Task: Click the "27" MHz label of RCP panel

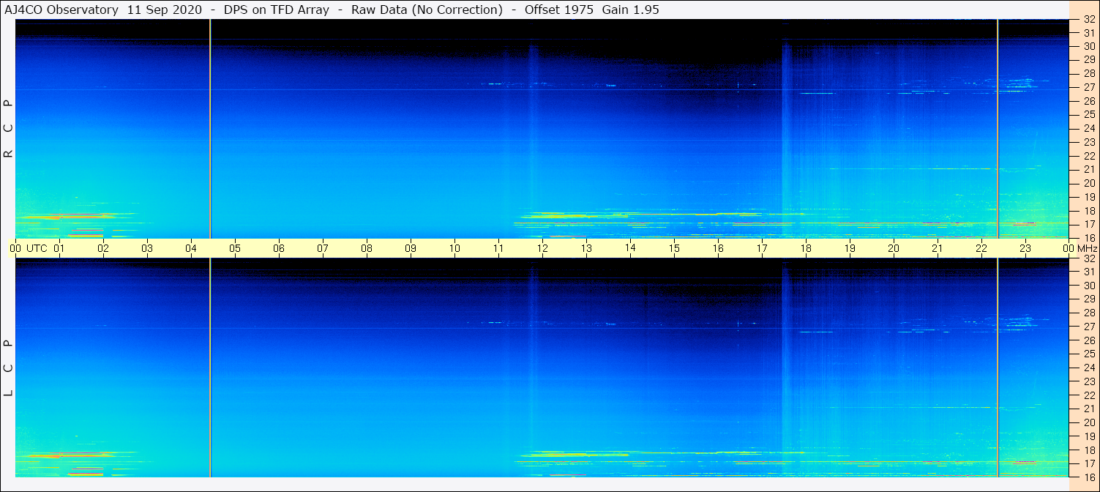Action: tap(1089, 88)
